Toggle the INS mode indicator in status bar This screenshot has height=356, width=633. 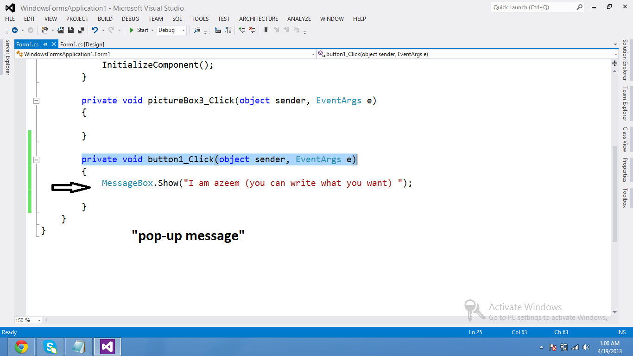click(621, 332)
